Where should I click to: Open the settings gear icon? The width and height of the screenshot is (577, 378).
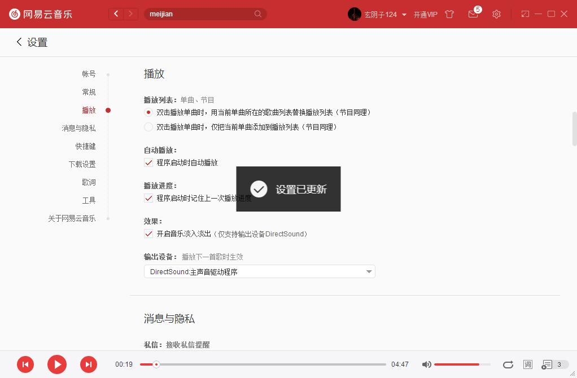(496, 14)
